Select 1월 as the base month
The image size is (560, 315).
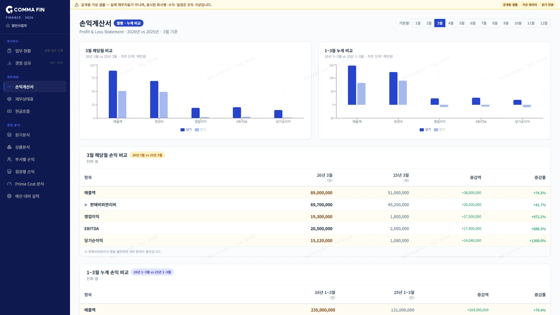[x=418, y=23]
